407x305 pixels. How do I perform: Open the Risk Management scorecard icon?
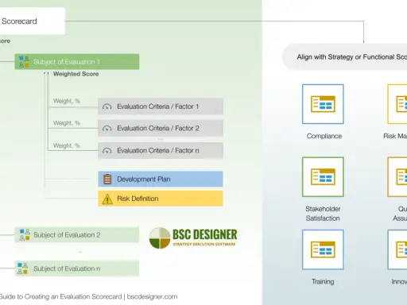point(397,104)
